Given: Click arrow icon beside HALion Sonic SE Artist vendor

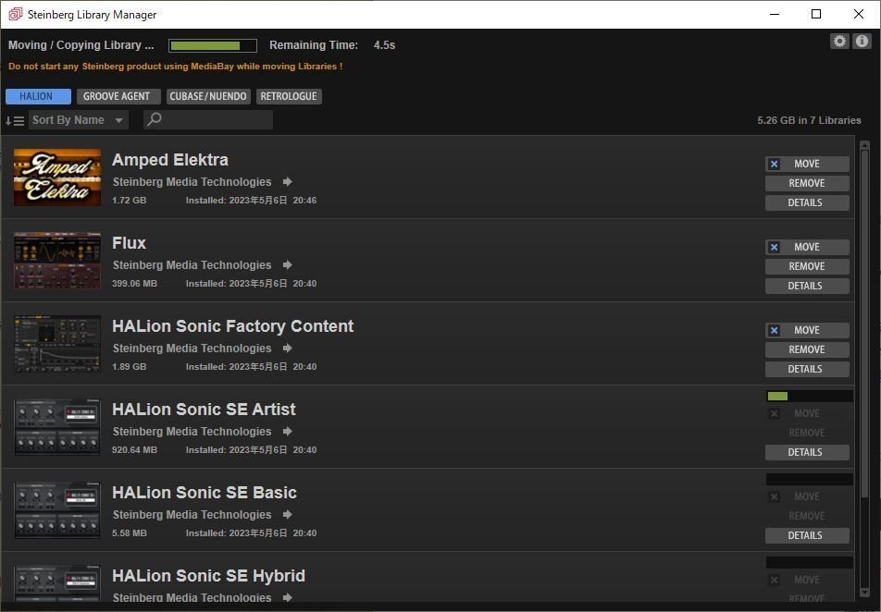Looking at the screenshot, I should [287, 431].
